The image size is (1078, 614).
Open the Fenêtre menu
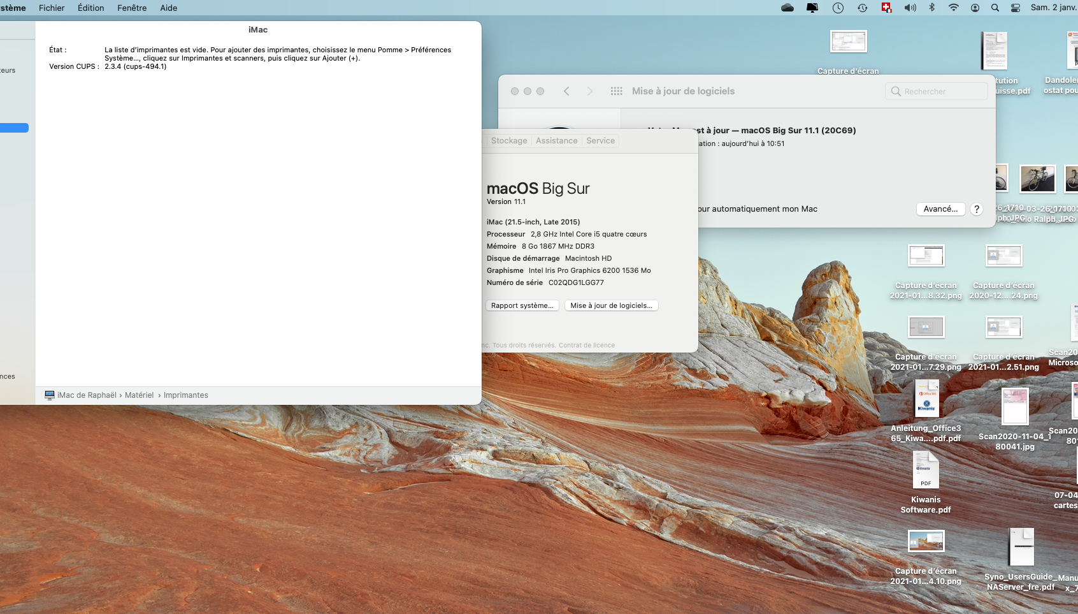click(132, 8)
